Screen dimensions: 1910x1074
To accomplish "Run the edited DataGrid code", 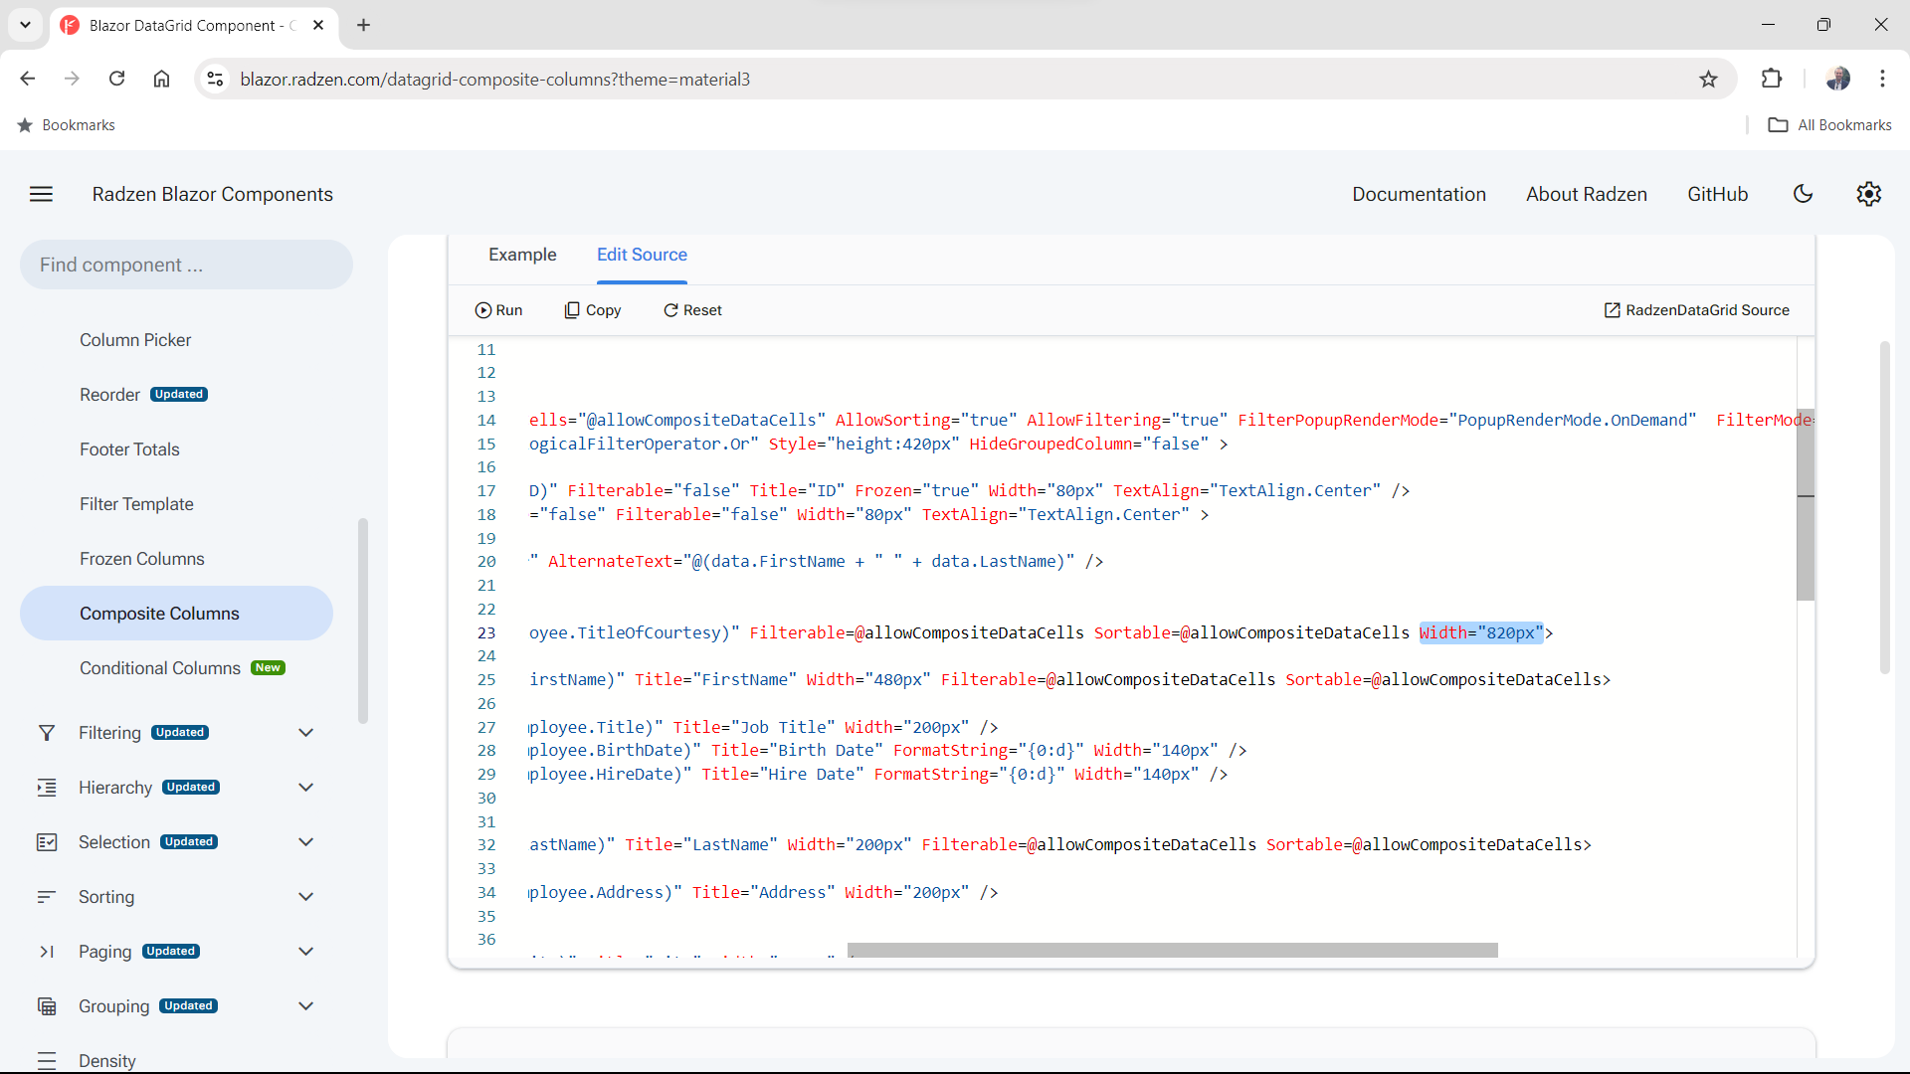I will click(x=499, y=309).
